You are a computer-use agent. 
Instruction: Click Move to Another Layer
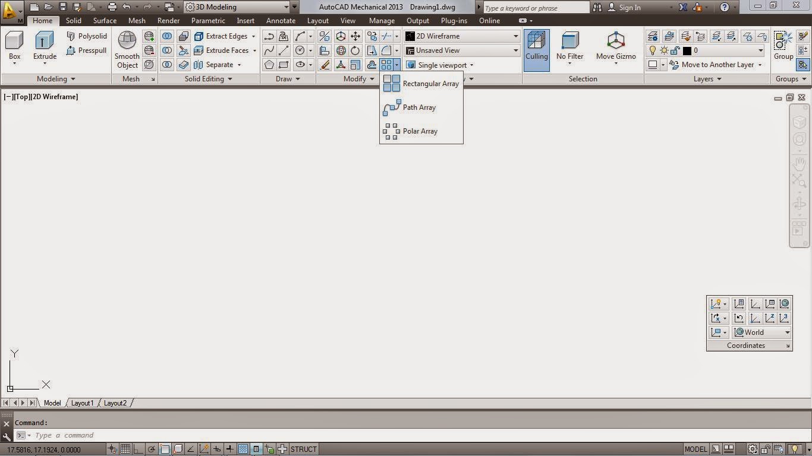(x=716, y=65)
